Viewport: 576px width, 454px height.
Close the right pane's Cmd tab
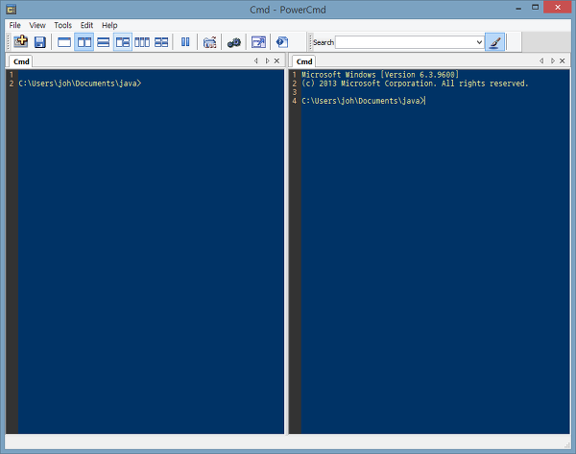562,61
